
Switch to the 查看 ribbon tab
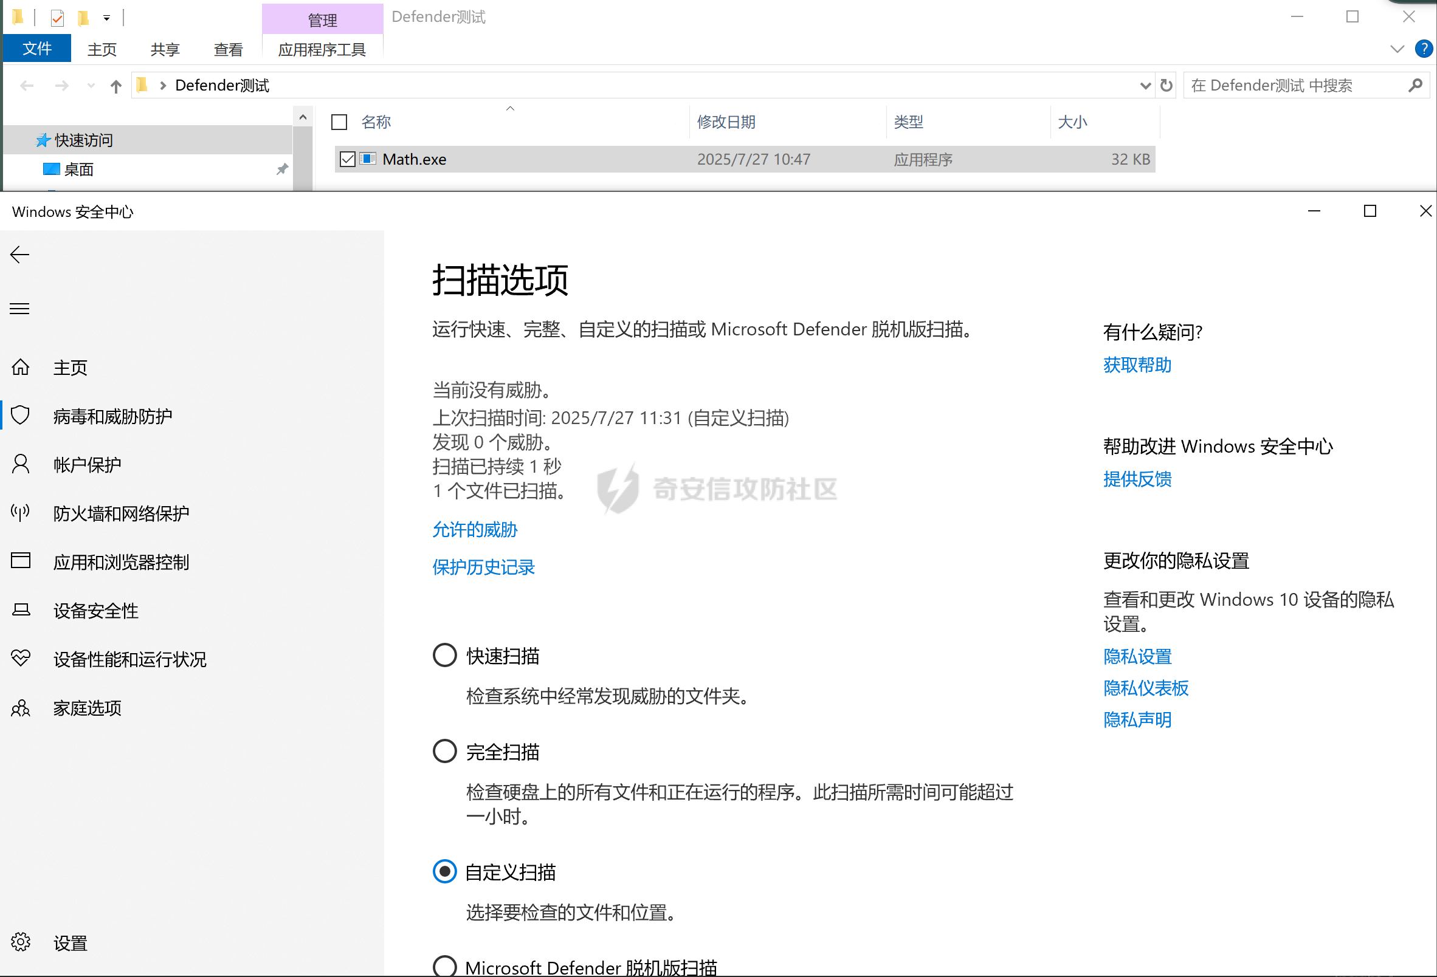[x=228, y=49]
